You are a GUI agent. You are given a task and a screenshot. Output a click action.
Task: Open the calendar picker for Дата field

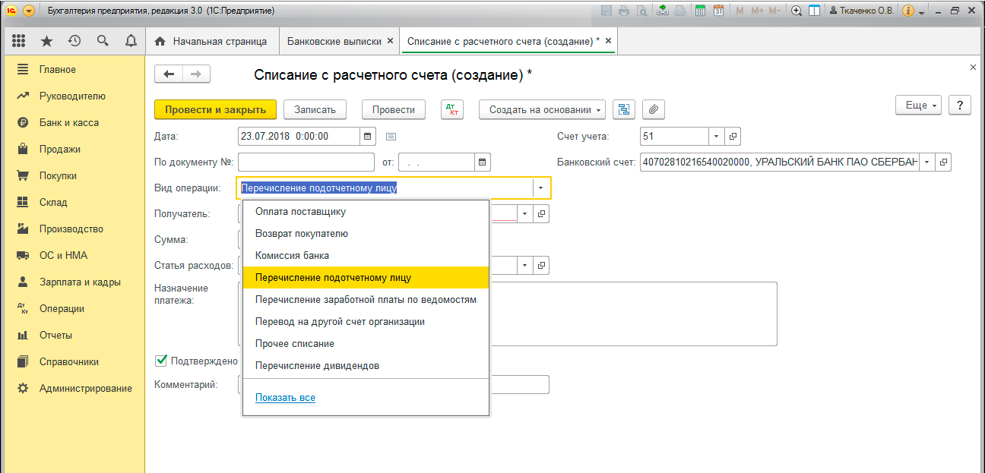coord(368,137)
